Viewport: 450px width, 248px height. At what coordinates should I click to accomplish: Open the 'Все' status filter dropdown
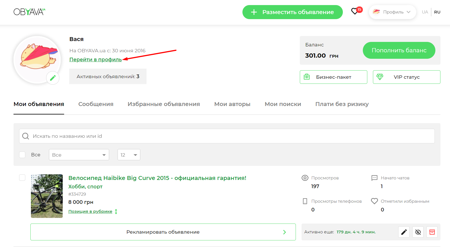79,155
